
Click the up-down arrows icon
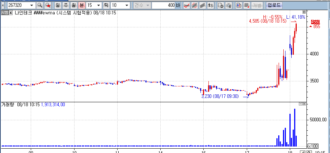(211, 5)
